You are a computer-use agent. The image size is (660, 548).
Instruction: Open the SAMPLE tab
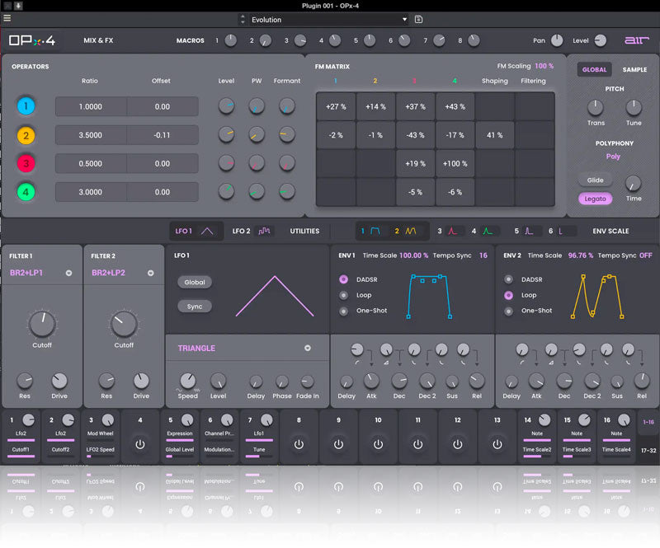(634, 70)
